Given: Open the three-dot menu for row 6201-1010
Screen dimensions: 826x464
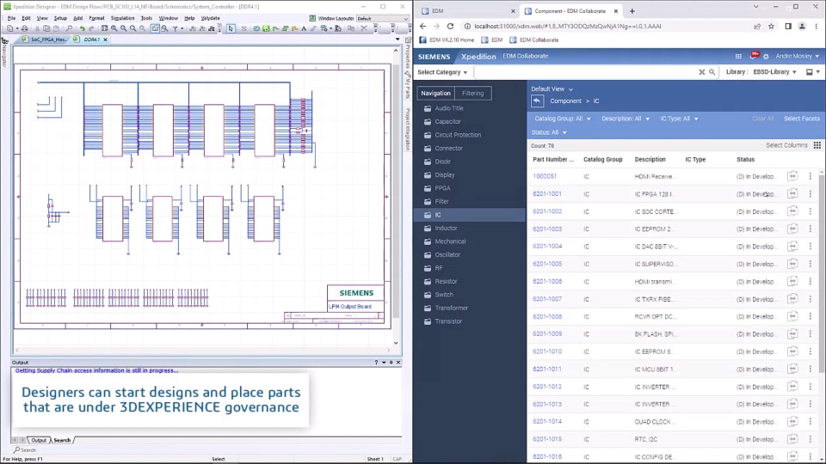Looking at the screenshot, I should click(x=811, y=351).
